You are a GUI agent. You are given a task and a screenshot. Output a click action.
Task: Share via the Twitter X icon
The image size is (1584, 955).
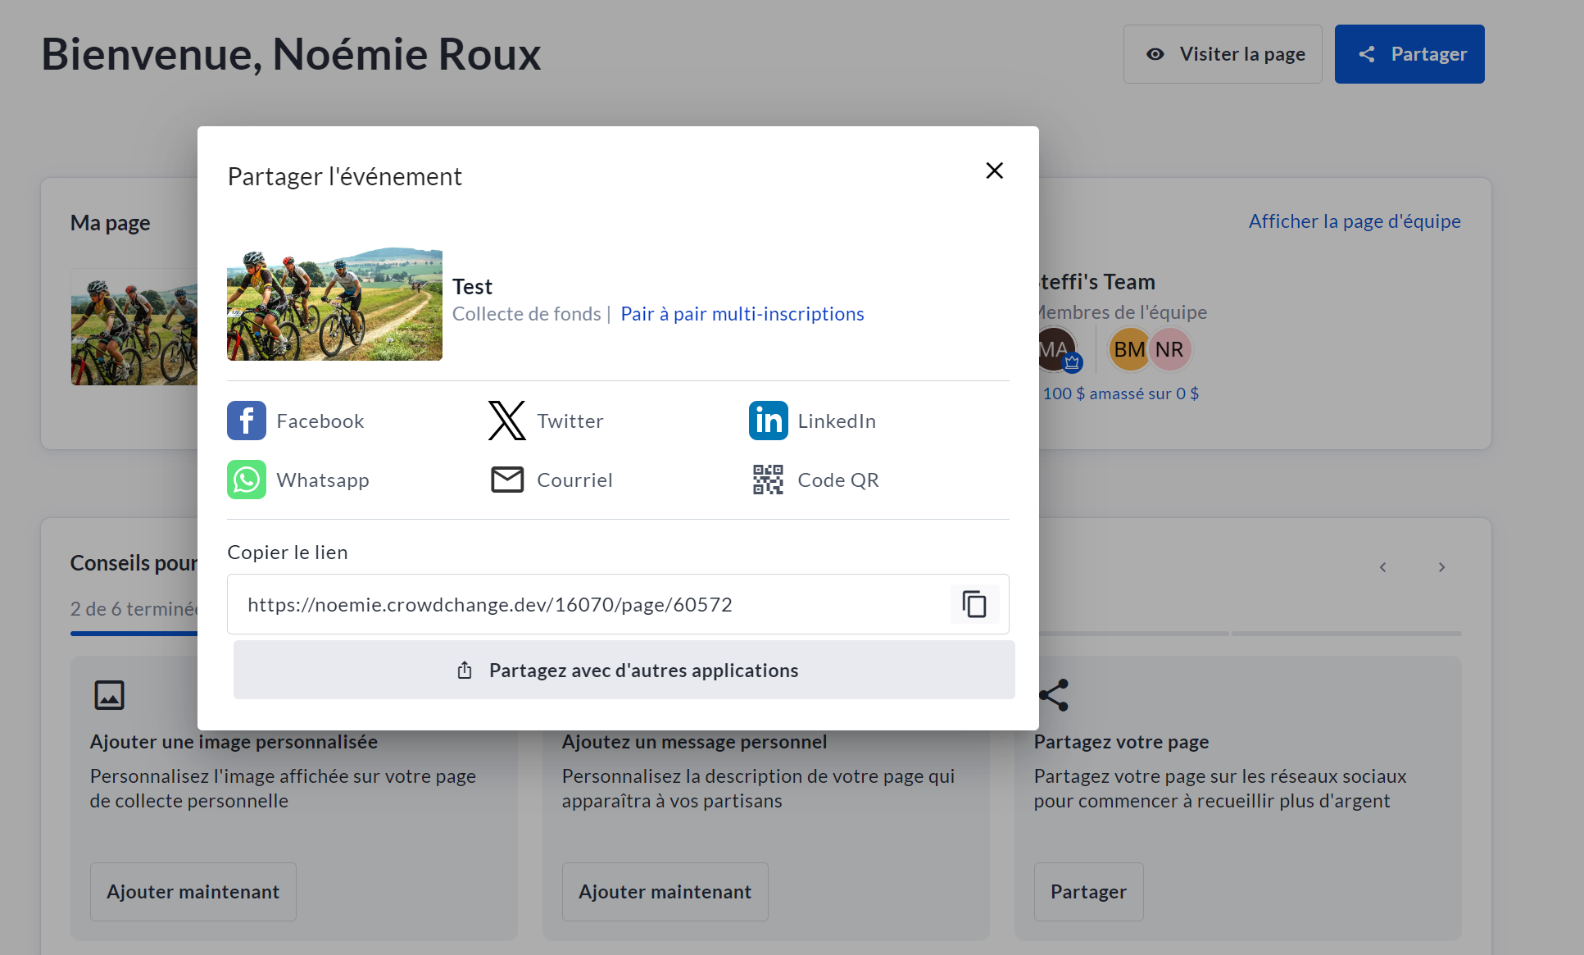[x=507, y=421]
